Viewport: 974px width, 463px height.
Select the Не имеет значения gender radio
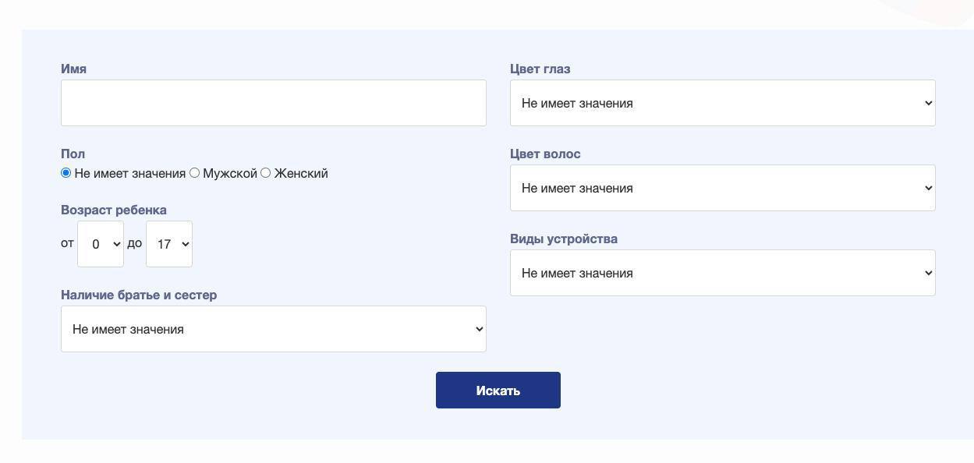click(66, 173)
